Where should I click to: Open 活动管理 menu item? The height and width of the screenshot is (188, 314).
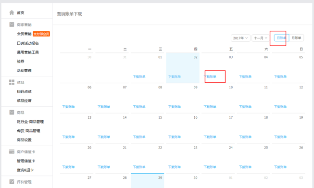pos(24,71)
